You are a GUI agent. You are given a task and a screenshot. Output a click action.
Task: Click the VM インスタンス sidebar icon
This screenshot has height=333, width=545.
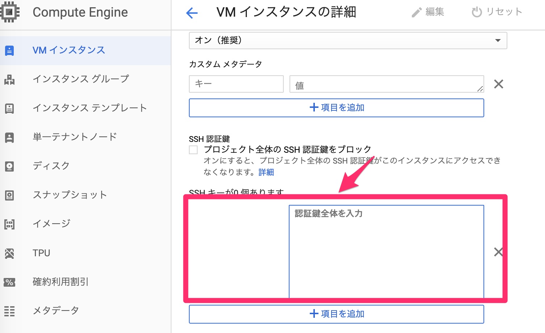(x=9, y=50)
